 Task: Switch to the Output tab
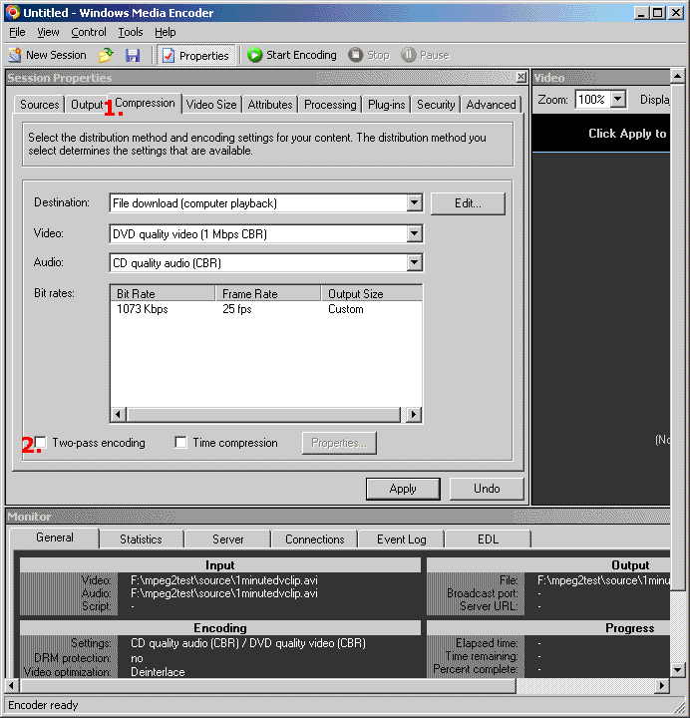[x=86, y=105]
